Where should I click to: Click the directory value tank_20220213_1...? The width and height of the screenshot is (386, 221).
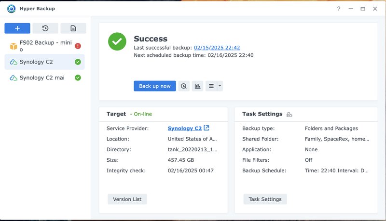point(192,149)
